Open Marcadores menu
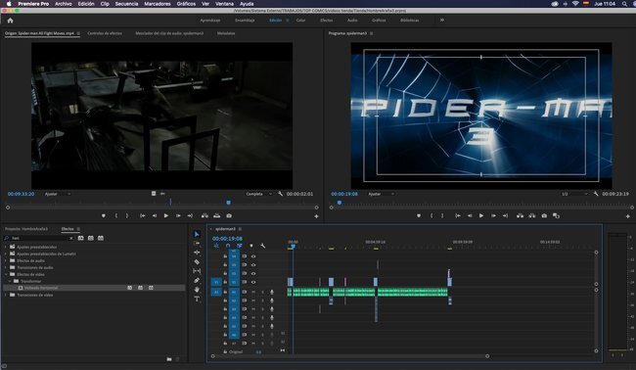 pos(158,4)
